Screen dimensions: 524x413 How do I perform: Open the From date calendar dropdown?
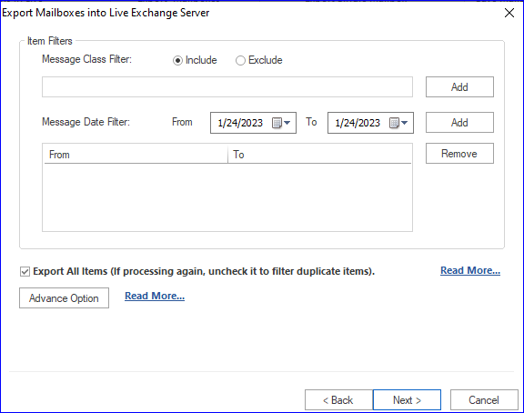(x=287, y=123)
